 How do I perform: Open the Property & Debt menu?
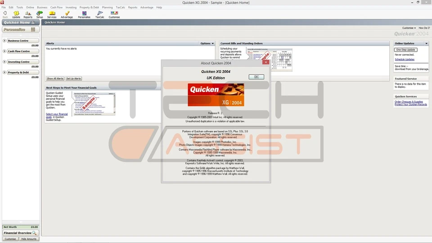[x=89, y=8]
